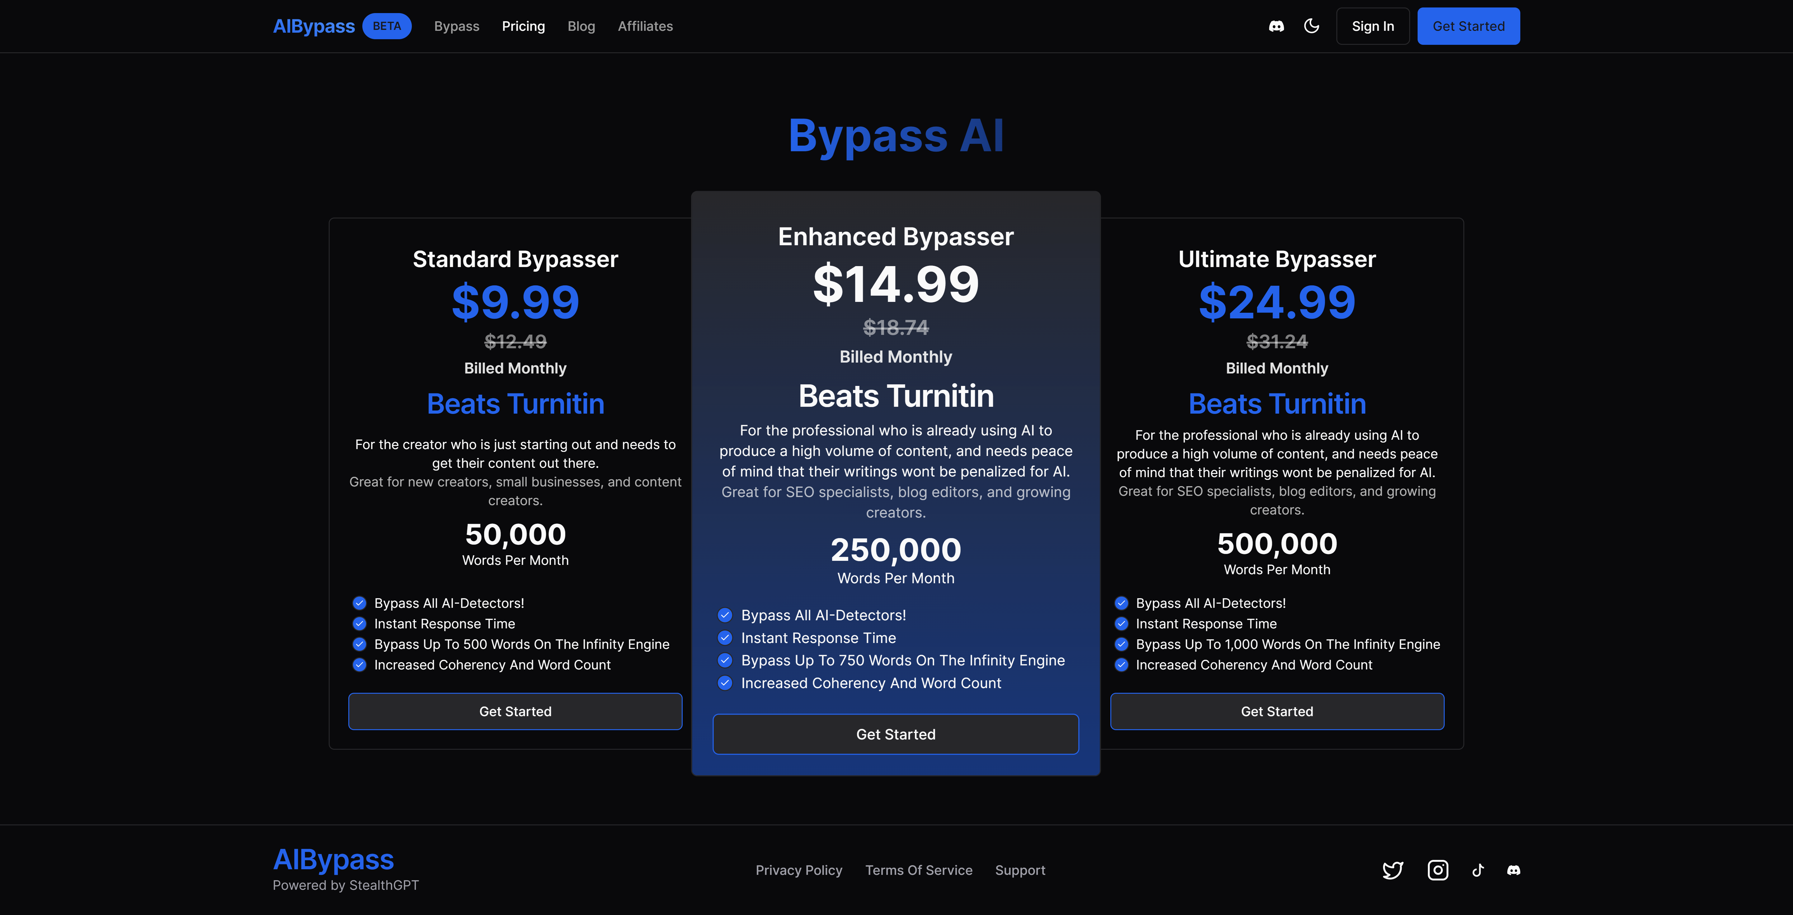Click Enhanced's Bypass All AI-Detectors check icon

click(725, 615)
